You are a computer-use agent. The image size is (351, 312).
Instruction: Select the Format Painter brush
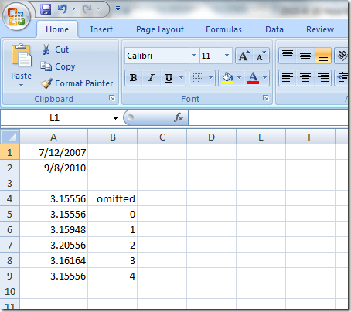(46, 83)
